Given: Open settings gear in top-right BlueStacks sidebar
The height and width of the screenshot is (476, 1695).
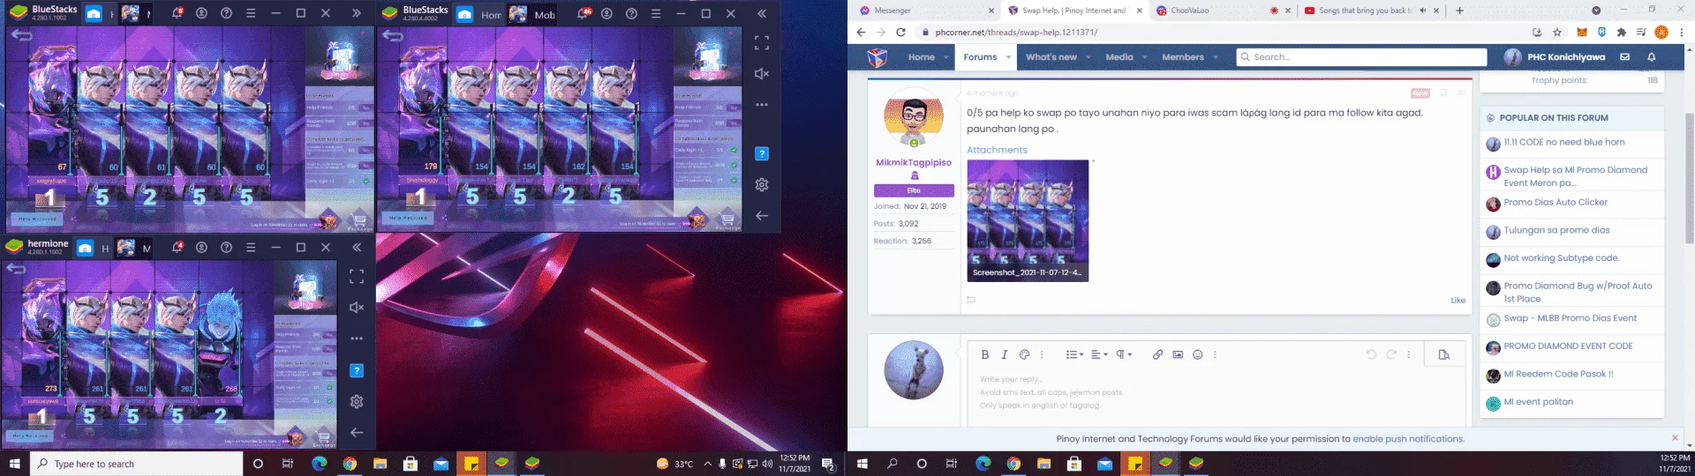Looking at the screenshot, I should (762, 185).
